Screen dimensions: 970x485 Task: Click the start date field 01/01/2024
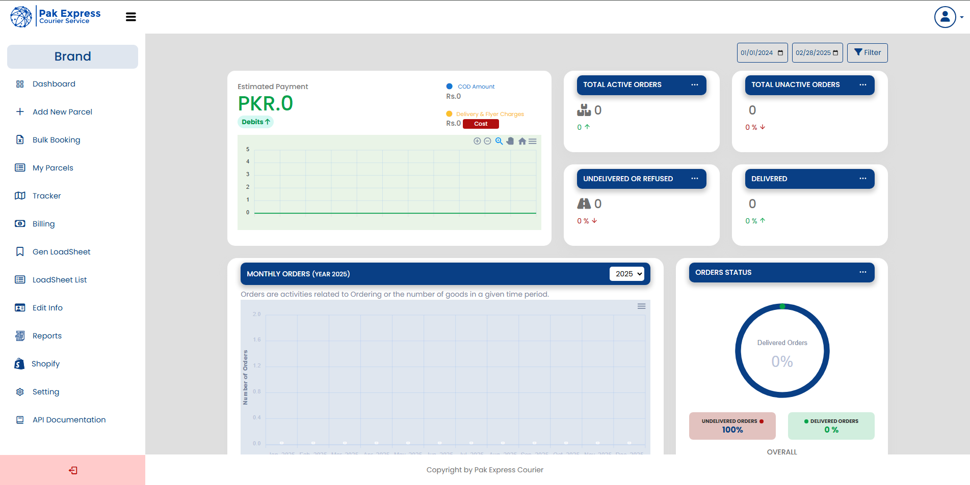tap(762, 53)
